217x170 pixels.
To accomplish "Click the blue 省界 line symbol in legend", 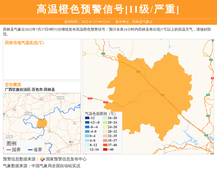I will point(30,150).
